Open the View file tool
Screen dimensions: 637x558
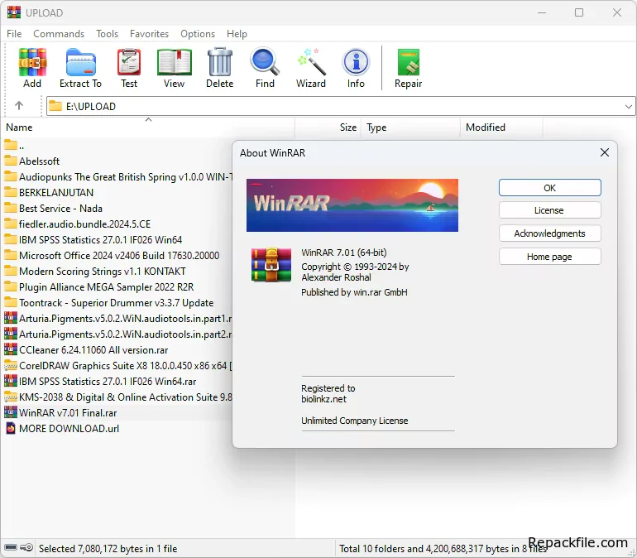174,62
